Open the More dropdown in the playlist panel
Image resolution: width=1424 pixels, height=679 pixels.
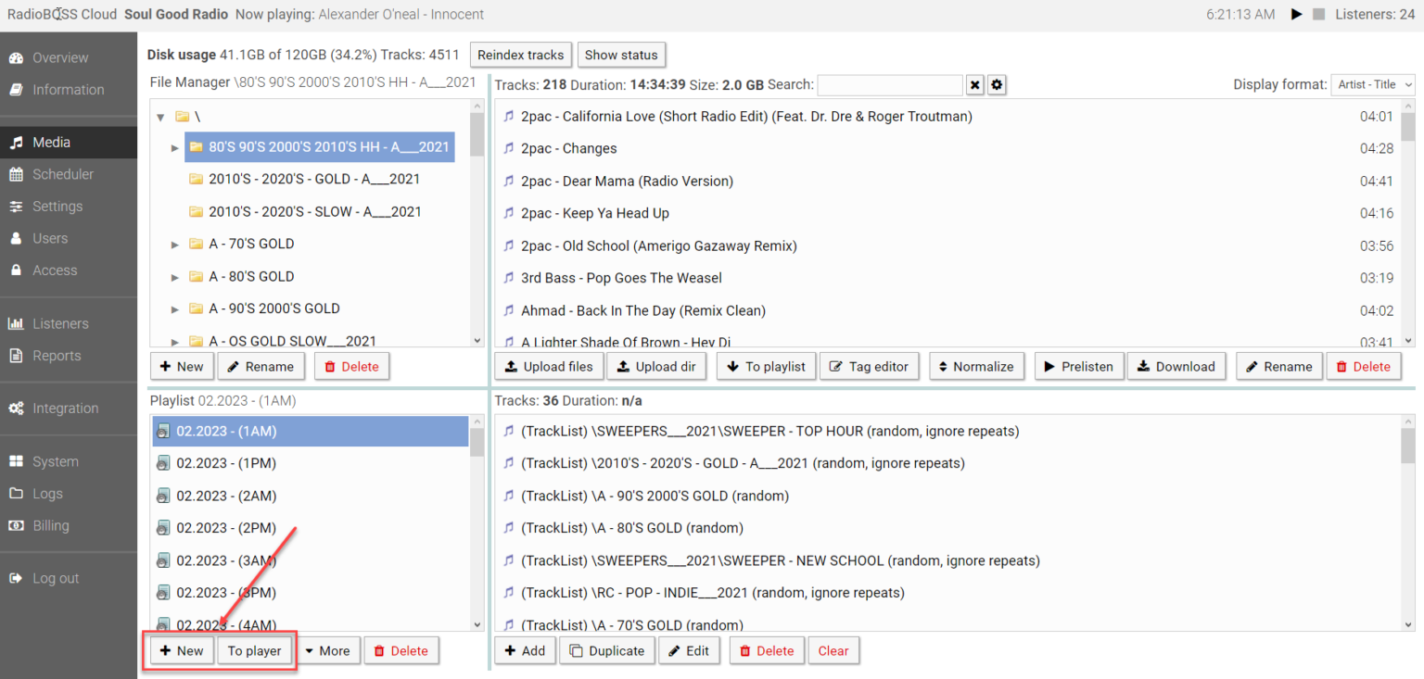pos(328,650)
